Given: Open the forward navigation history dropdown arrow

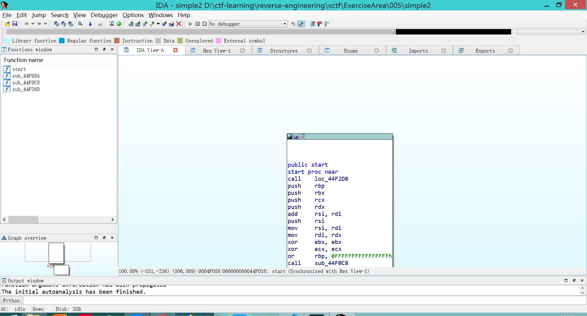Looking at the screenshot, I should (x=45, y=24).
